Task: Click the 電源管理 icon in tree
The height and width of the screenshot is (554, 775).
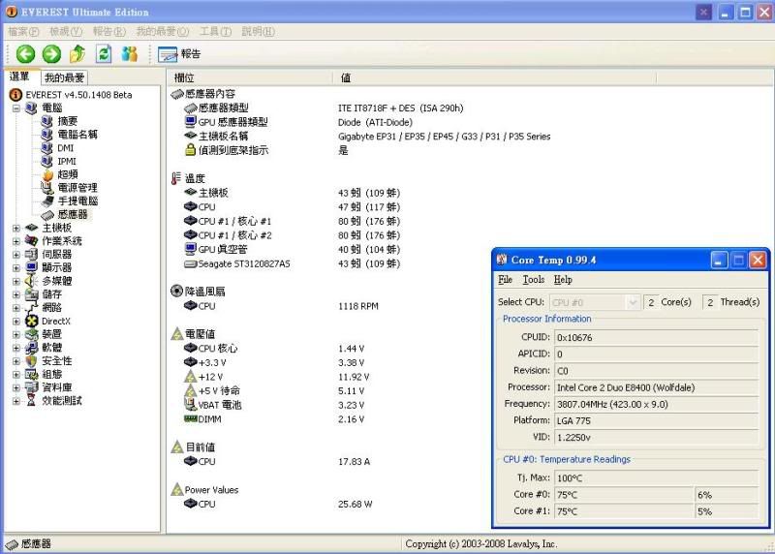Action: click(x=47, y=188)
